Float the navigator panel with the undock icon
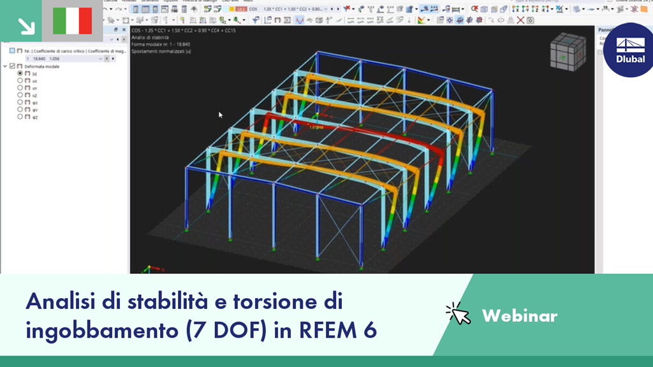Image resolution: width=653 pixels, height=367 pixels. pos(116,29)
